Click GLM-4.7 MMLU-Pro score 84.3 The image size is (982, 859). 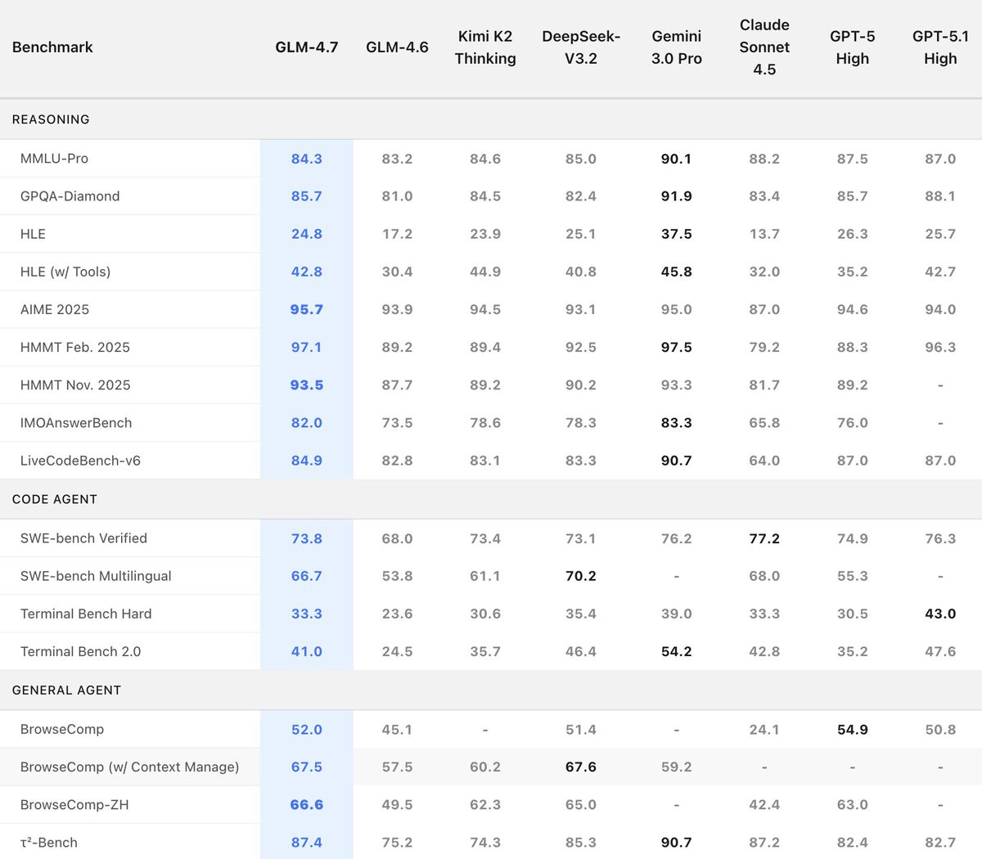307,159
